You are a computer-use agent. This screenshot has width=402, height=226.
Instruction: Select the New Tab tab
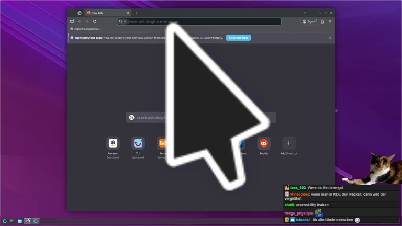(x=107, y=13)
